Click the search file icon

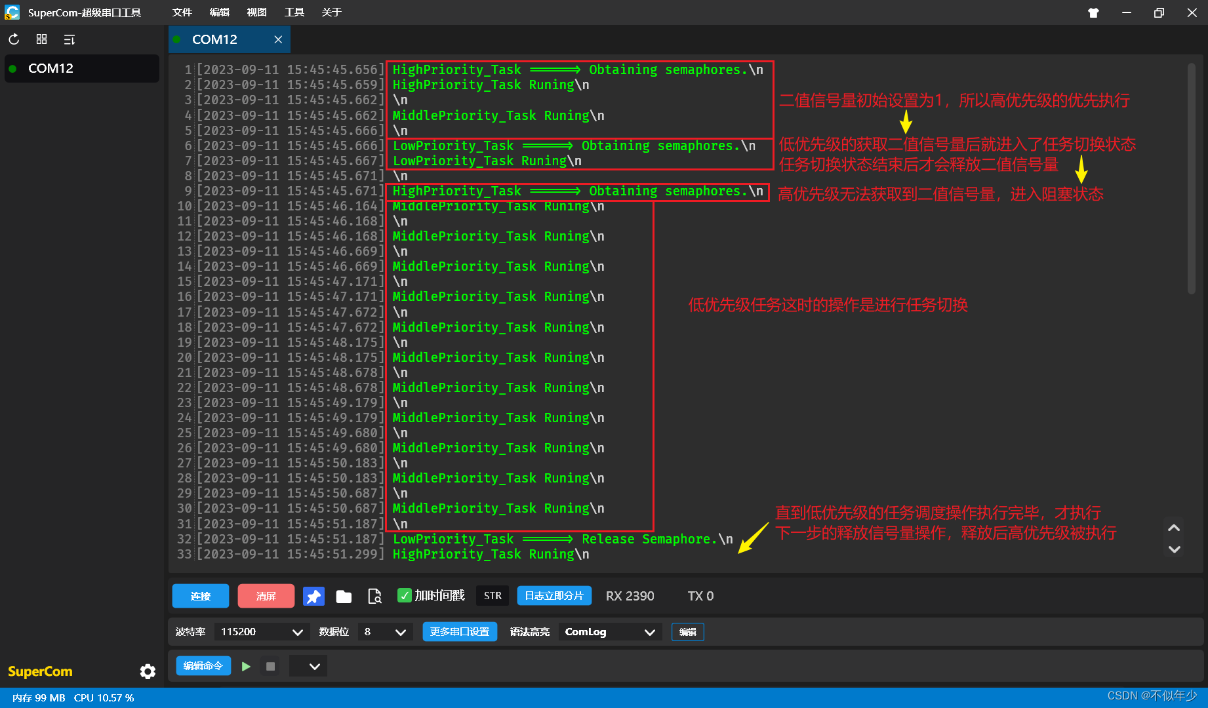coord(374,596)
